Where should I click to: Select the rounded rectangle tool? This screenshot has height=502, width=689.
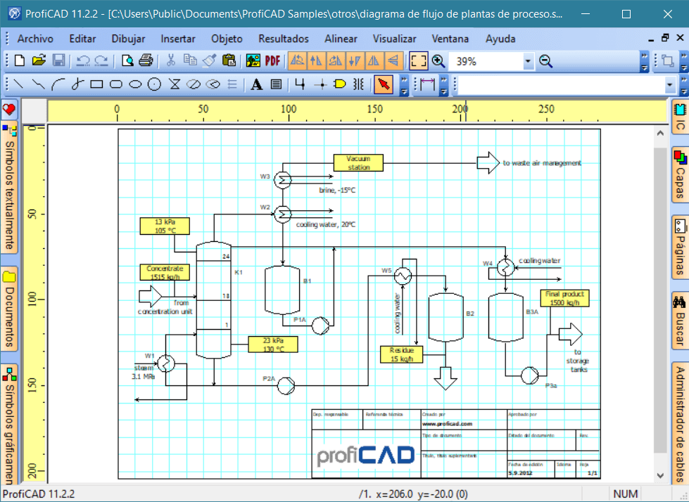point(116,84)
